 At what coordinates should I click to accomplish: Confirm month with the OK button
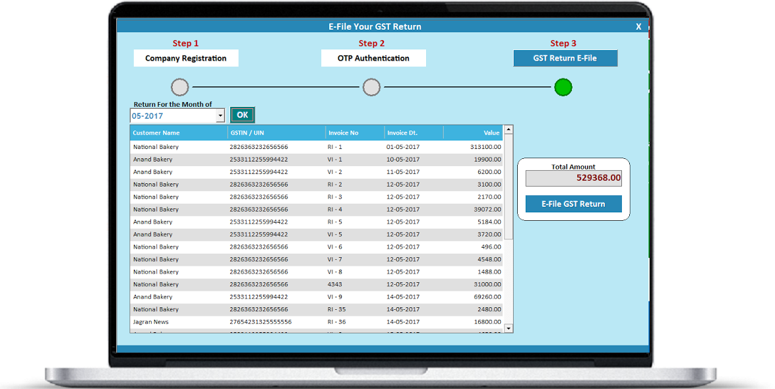tap(242, 115)
